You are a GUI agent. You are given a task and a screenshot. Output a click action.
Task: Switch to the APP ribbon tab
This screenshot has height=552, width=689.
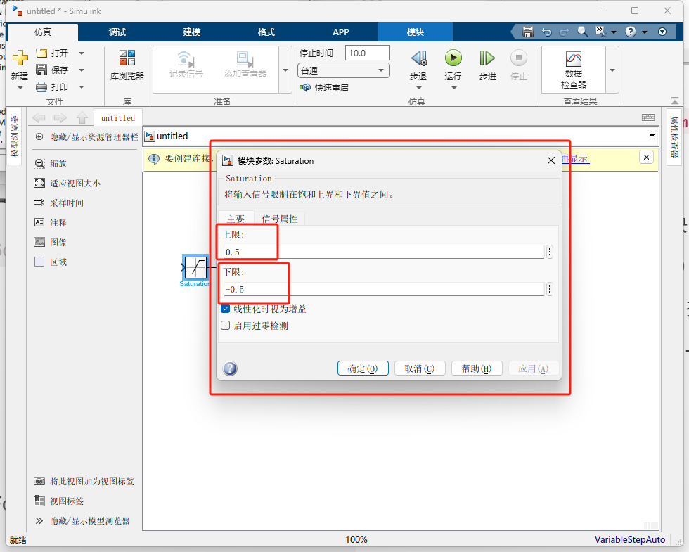point(341,32)
